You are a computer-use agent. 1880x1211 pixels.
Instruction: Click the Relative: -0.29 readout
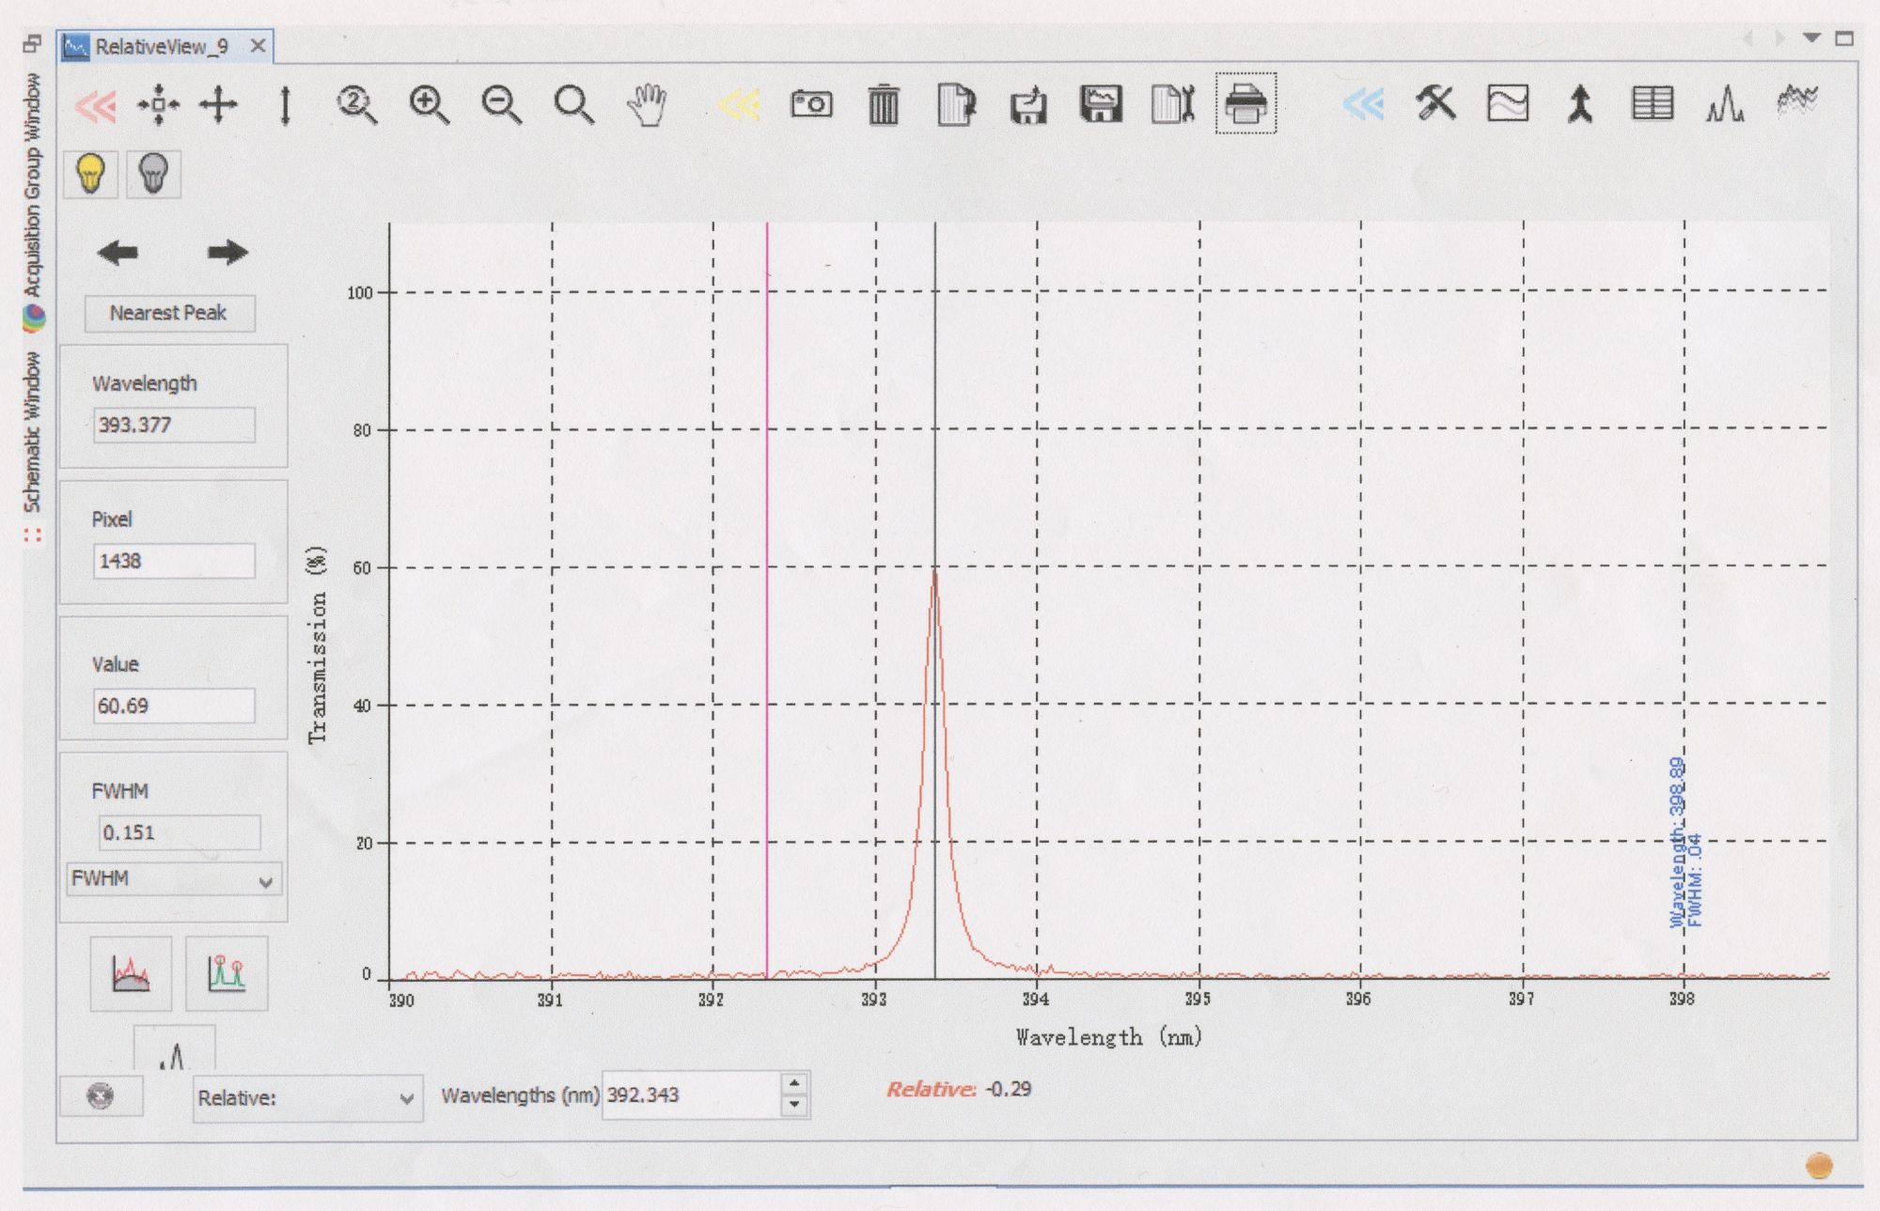[959, 1090]
